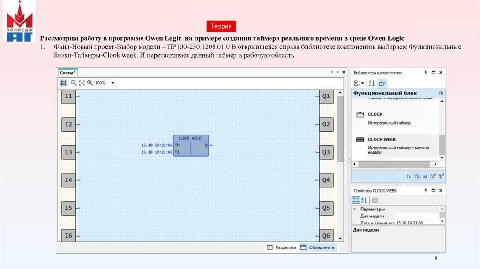
Task: Click canvas vertical scrollbar up arrow
Action: (x=340, y=92)
